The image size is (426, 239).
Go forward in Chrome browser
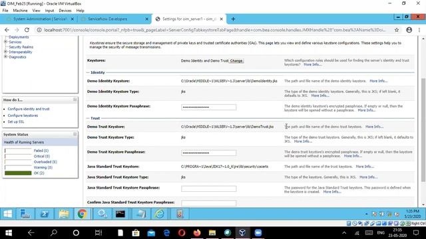(x=17, y=30)
